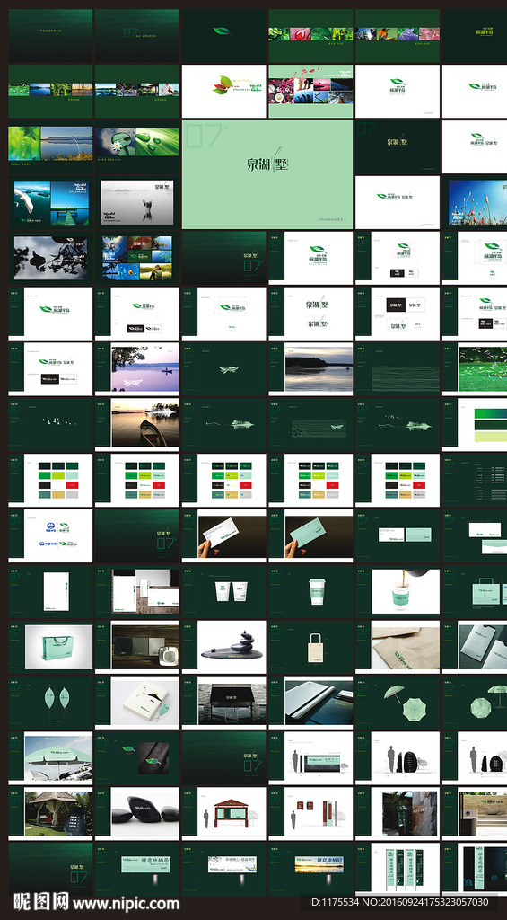The height and width of the screenshot is (920, 507).
Task: Open the single takeaway coffee cup slide
Action: coord(310,590)
